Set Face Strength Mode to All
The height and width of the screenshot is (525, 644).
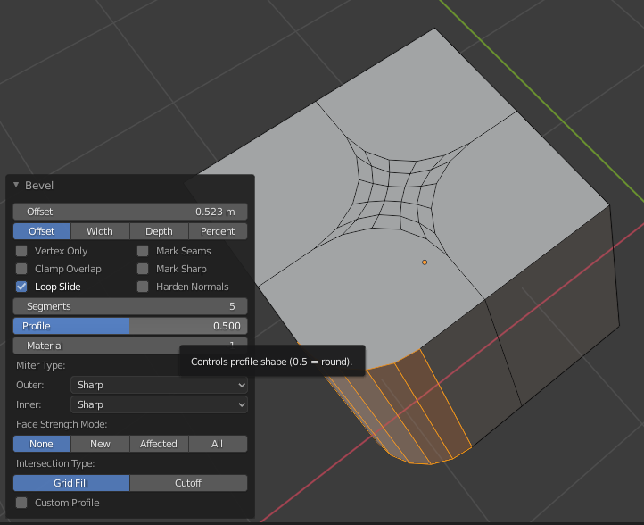click(x=218, y=444)
